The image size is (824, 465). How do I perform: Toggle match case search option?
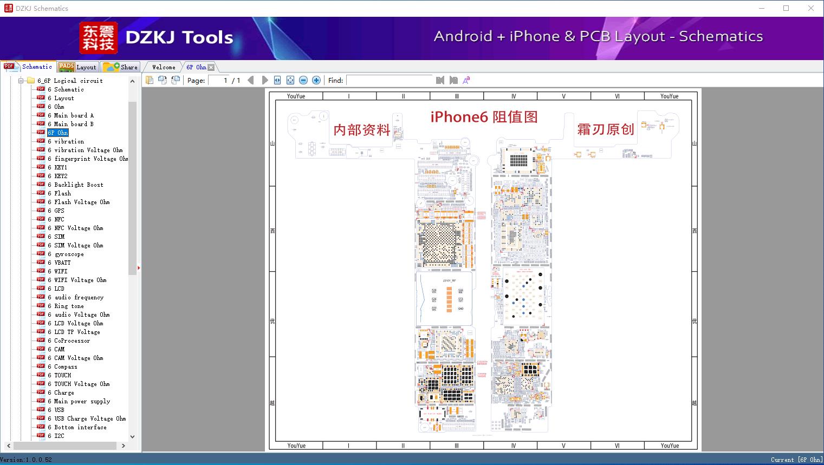click(x=466, y=80)
